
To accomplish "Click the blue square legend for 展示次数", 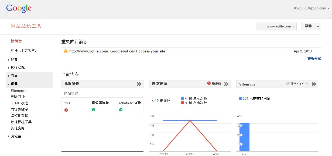I will [183, 99].
